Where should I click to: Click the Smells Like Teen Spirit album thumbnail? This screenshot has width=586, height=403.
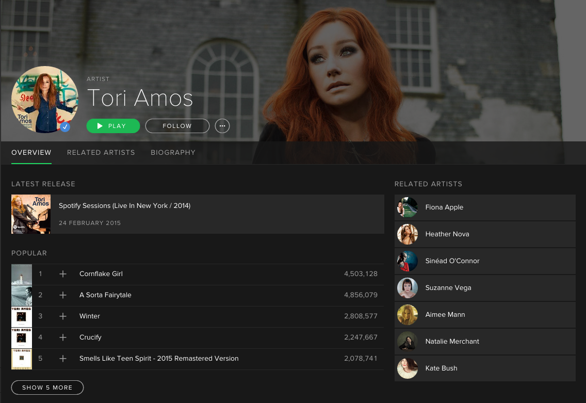pyautogui.click(x=22, y=359)
